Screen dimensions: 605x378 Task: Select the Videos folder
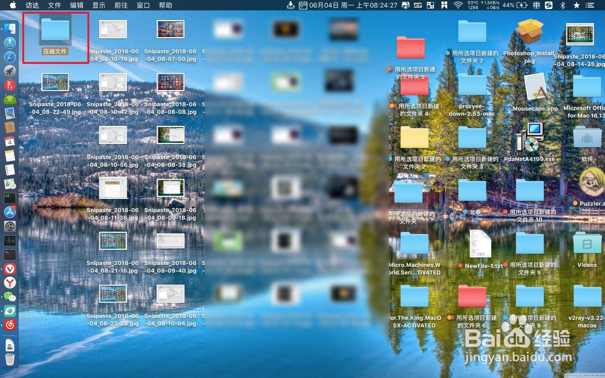(587, 243)
